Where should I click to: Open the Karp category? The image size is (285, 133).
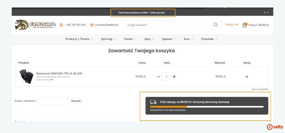click(147, 39)
